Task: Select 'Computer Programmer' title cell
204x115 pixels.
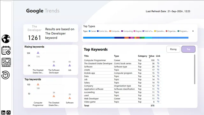Action: click(95, 60)
